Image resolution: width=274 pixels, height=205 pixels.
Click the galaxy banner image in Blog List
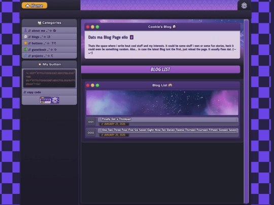(x=162, y=102)
